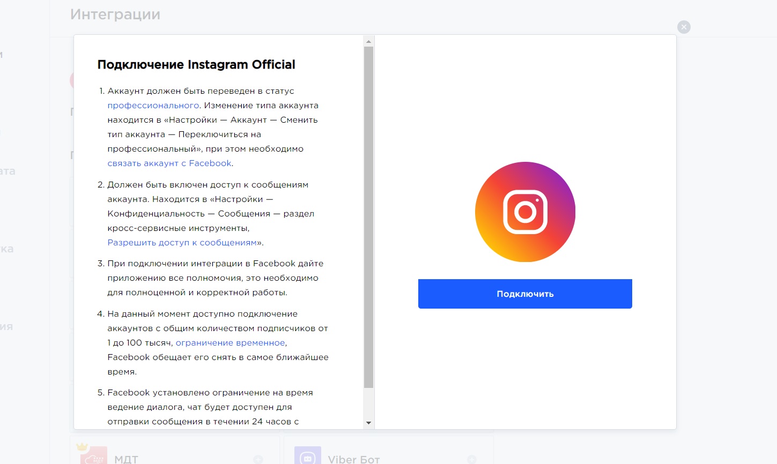Close the Instagram connection dialog
This screenshot has width=777, height=464.
(x=684, y=27)
